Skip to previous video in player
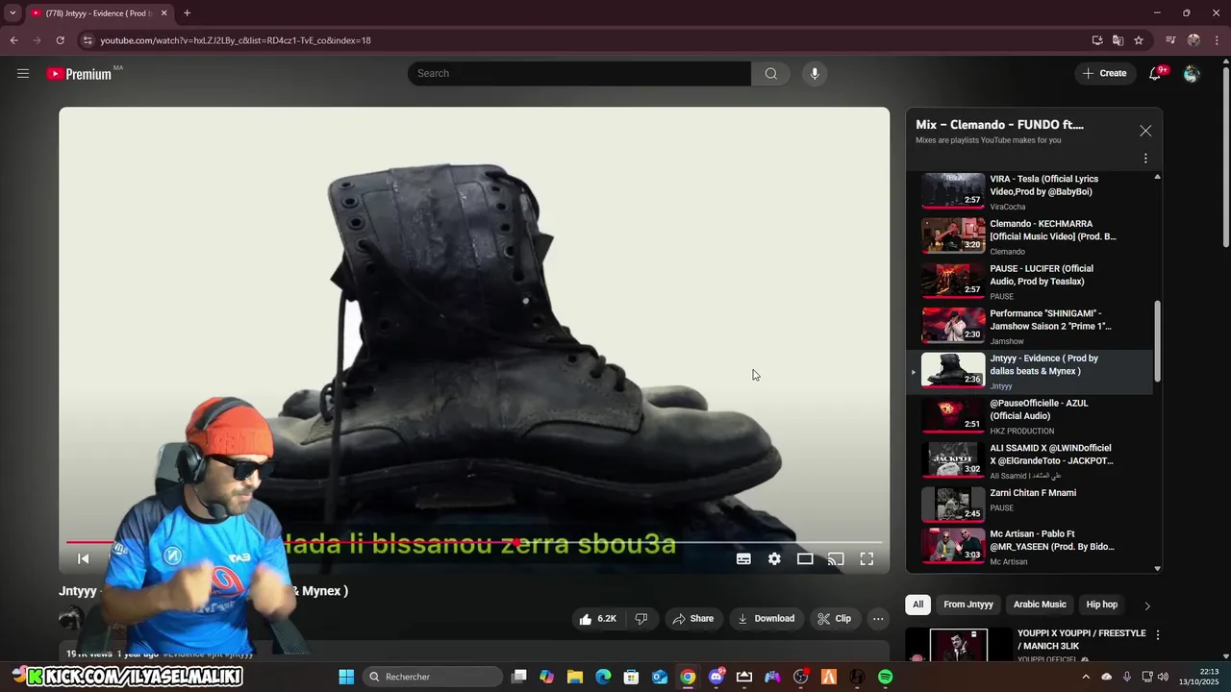Screen dimensions: 1231x692 click(x=84, y=558)
